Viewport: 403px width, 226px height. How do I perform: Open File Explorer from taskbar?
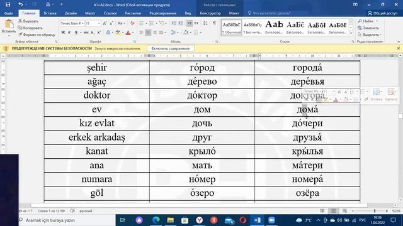[x=171, y=220]
